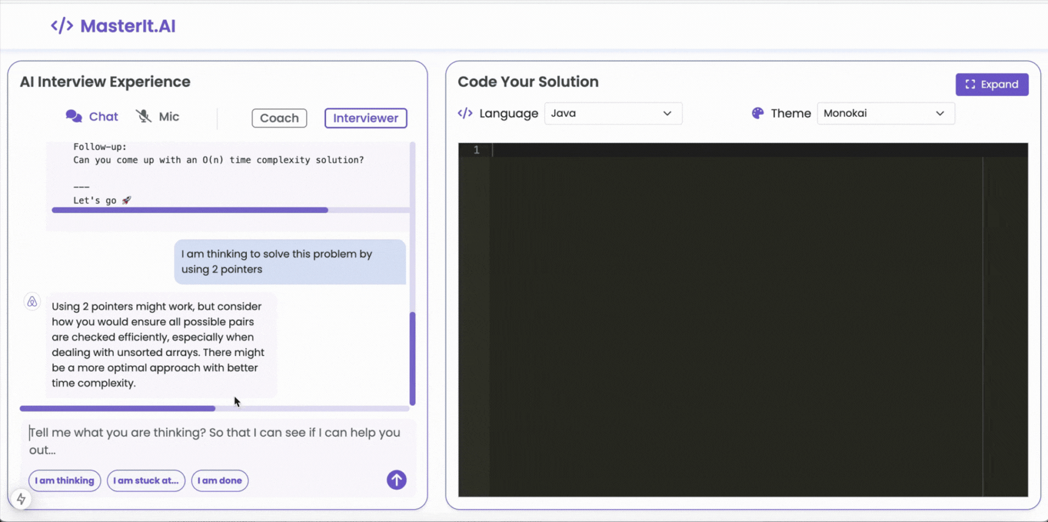Select Interviewer mode
The width and height of the screenshot is (1048, 522).
[366, 118]
